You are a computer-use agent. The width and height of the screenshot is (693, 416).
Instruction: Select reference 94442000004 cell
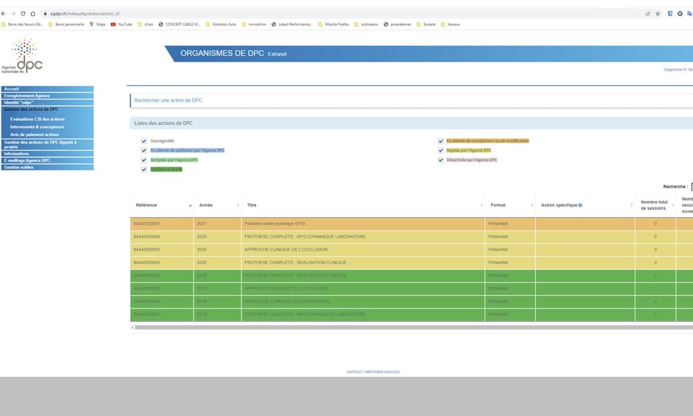(162, 236)
